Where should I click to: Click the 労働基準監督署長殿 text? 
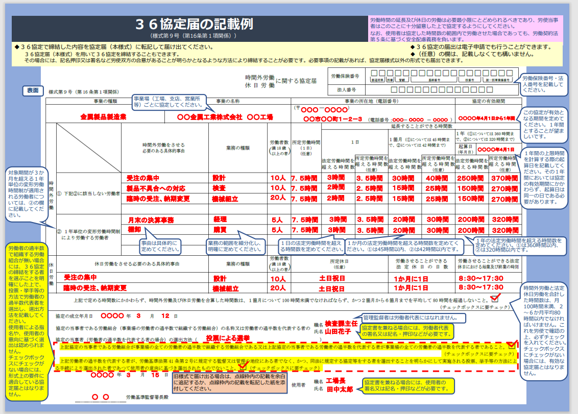(147, 397)
